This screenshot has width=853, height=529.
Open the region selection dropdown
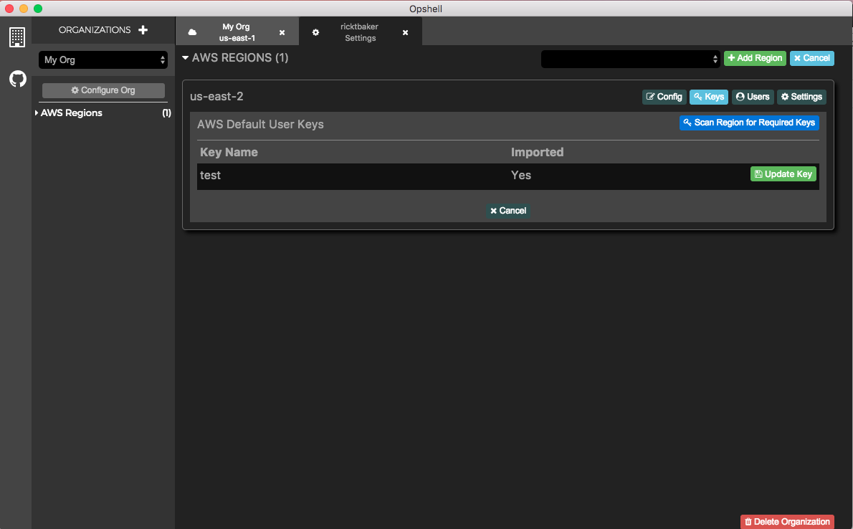[631, 59]
